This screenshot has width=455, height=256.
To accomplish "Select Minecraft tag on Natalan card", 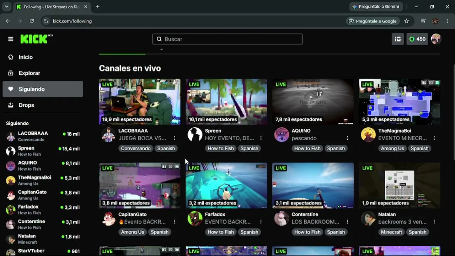I will (x=391, y=232).
